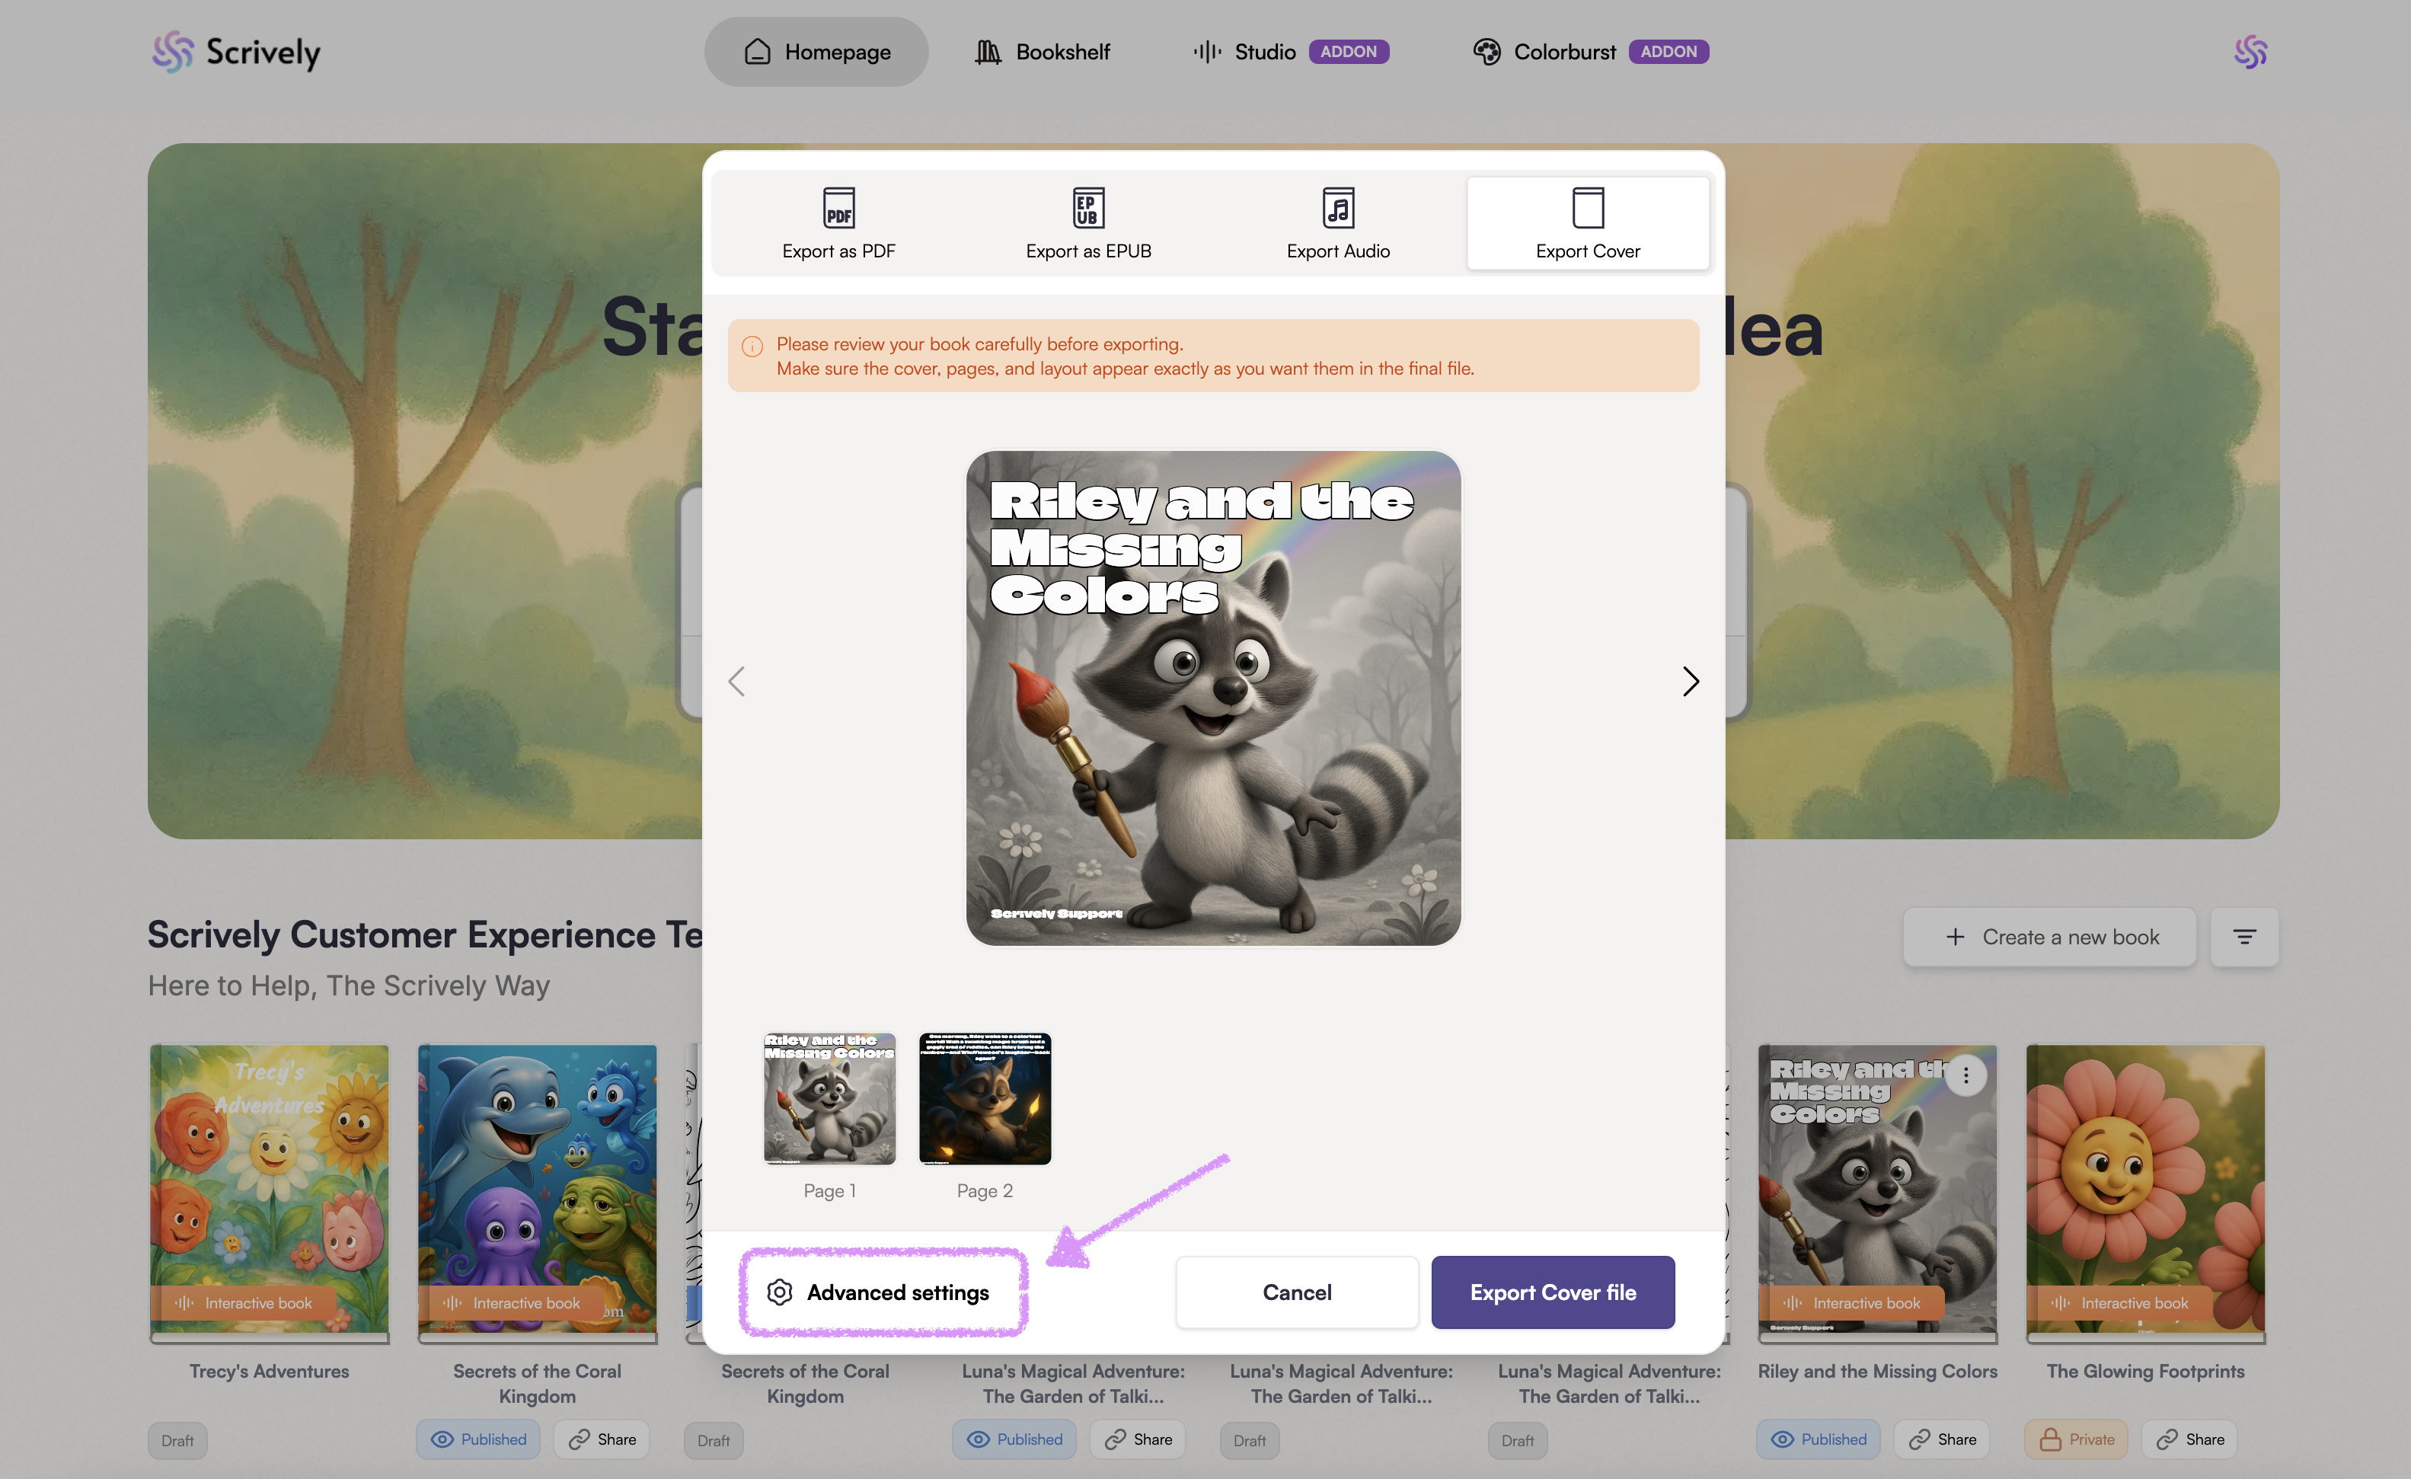Go to previous cover preview arrow

pos(737,682)
